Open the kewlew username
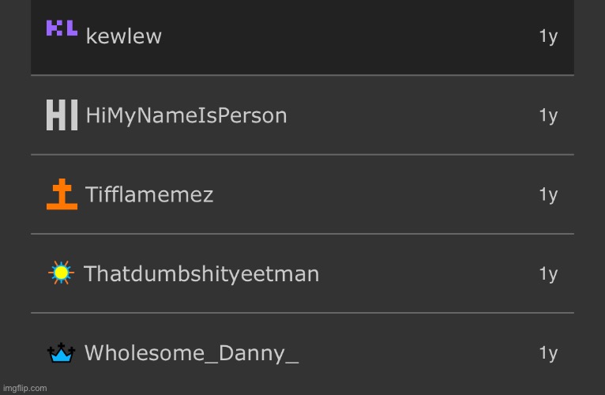 123,36
